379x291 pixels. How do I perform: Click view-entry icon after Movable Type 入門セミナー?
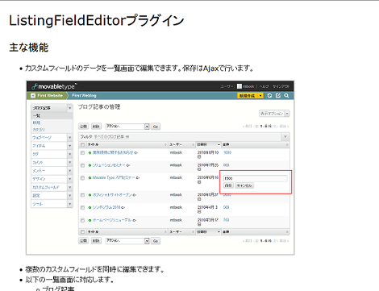click(138, 178)
